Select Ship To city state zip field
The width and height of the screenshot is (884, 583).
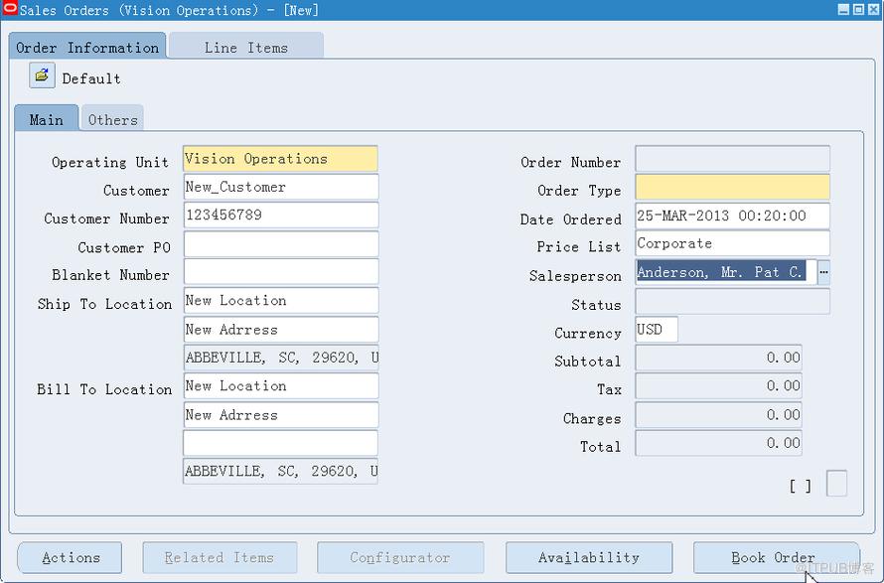pos(281,358)
